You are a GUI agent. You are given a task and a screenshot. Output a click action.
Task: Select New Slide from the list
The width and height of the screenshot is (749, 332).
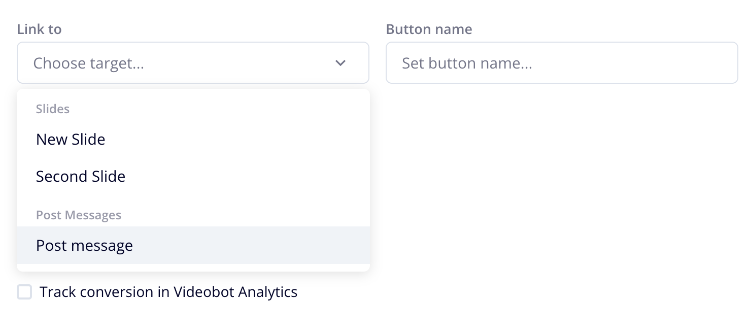coord(70,139)
